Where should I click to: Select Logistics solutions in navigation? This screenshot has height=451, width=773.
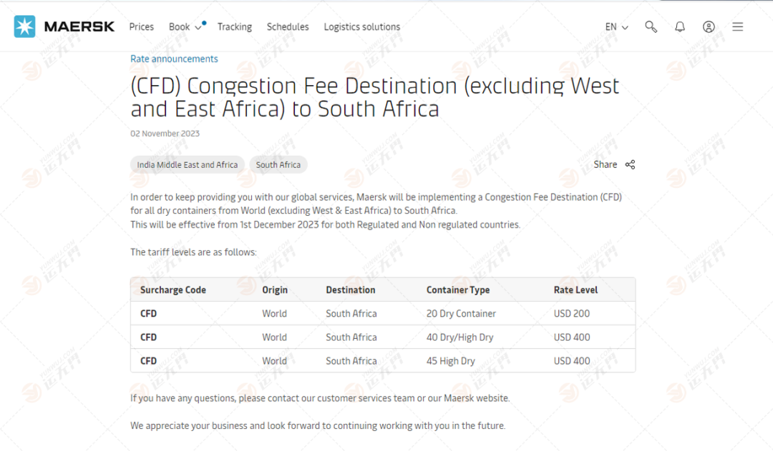click(x=362, y=26)
